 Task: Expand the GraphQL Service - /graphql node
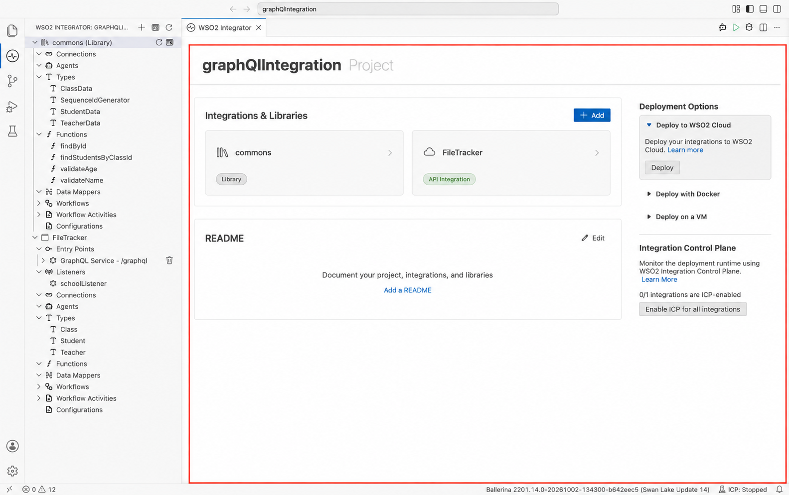tap(43, 260)
